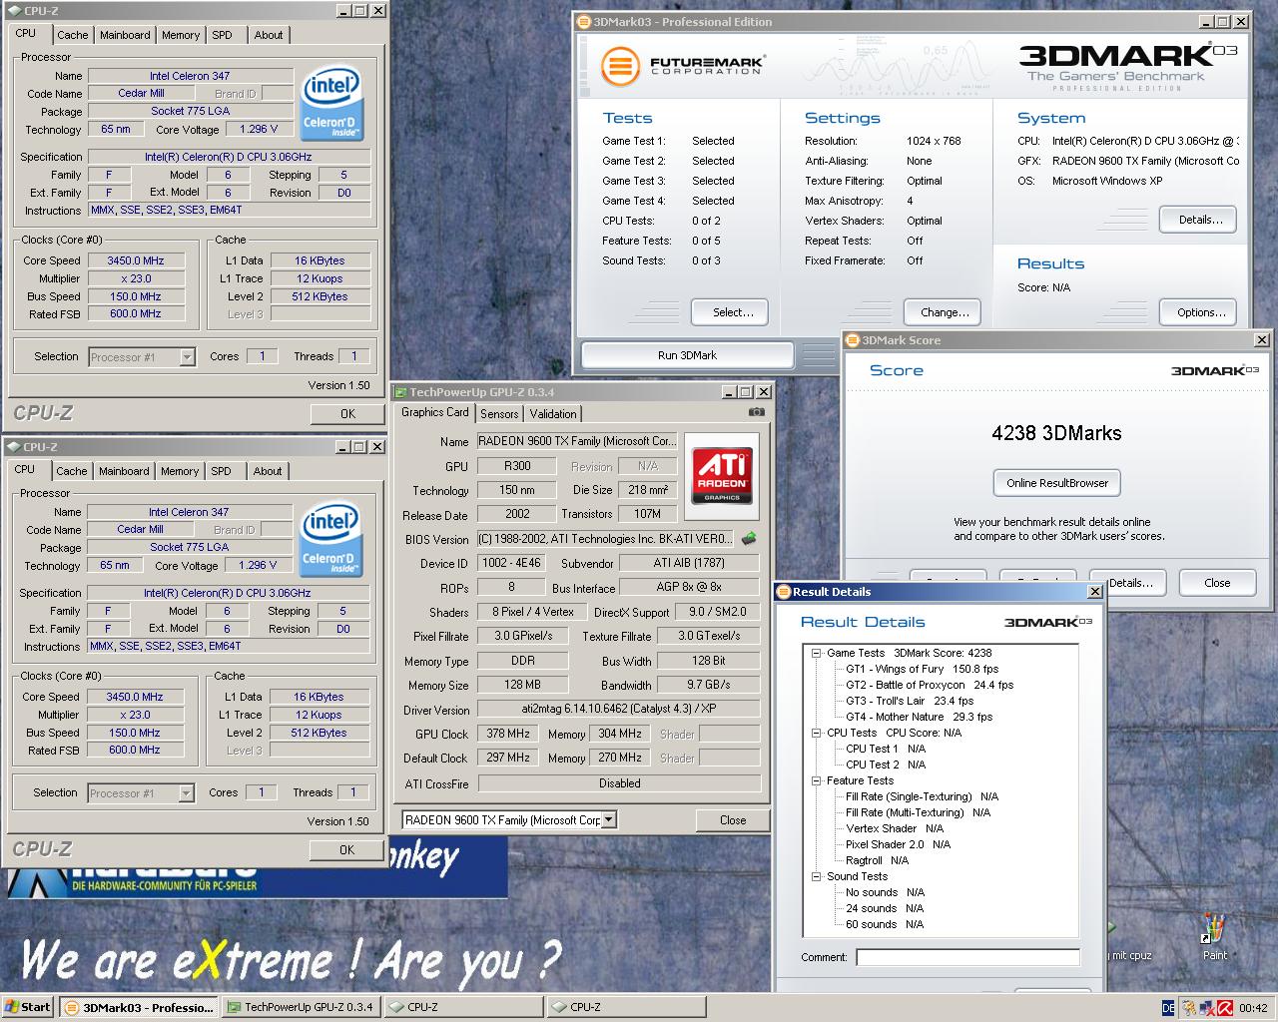Click Bus Interface AGP 8x value
The image size is (1278, 1022).
[x=688, y=588]
